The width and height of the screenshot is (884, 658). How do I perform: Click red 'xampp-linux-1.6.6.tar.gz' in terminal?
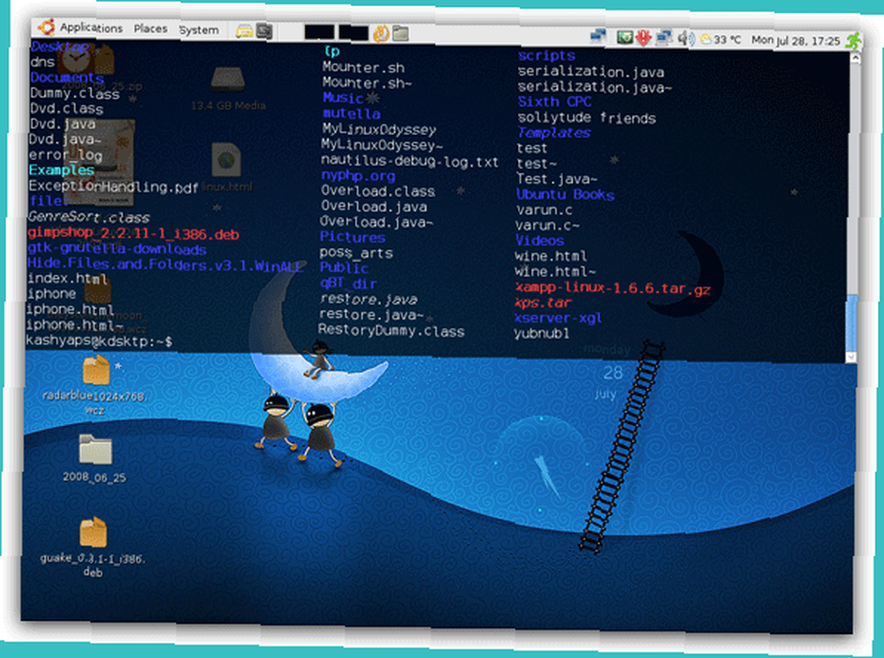613,289
